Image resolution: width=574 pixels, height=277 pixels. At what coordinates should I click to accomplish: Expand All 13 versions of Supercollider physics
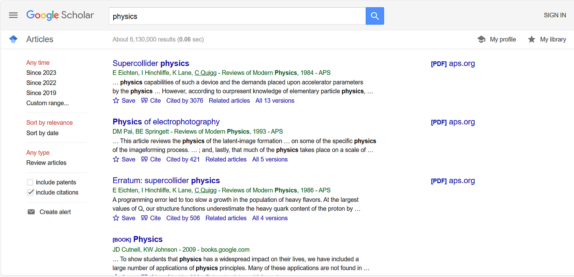click(x=275, y=100)
